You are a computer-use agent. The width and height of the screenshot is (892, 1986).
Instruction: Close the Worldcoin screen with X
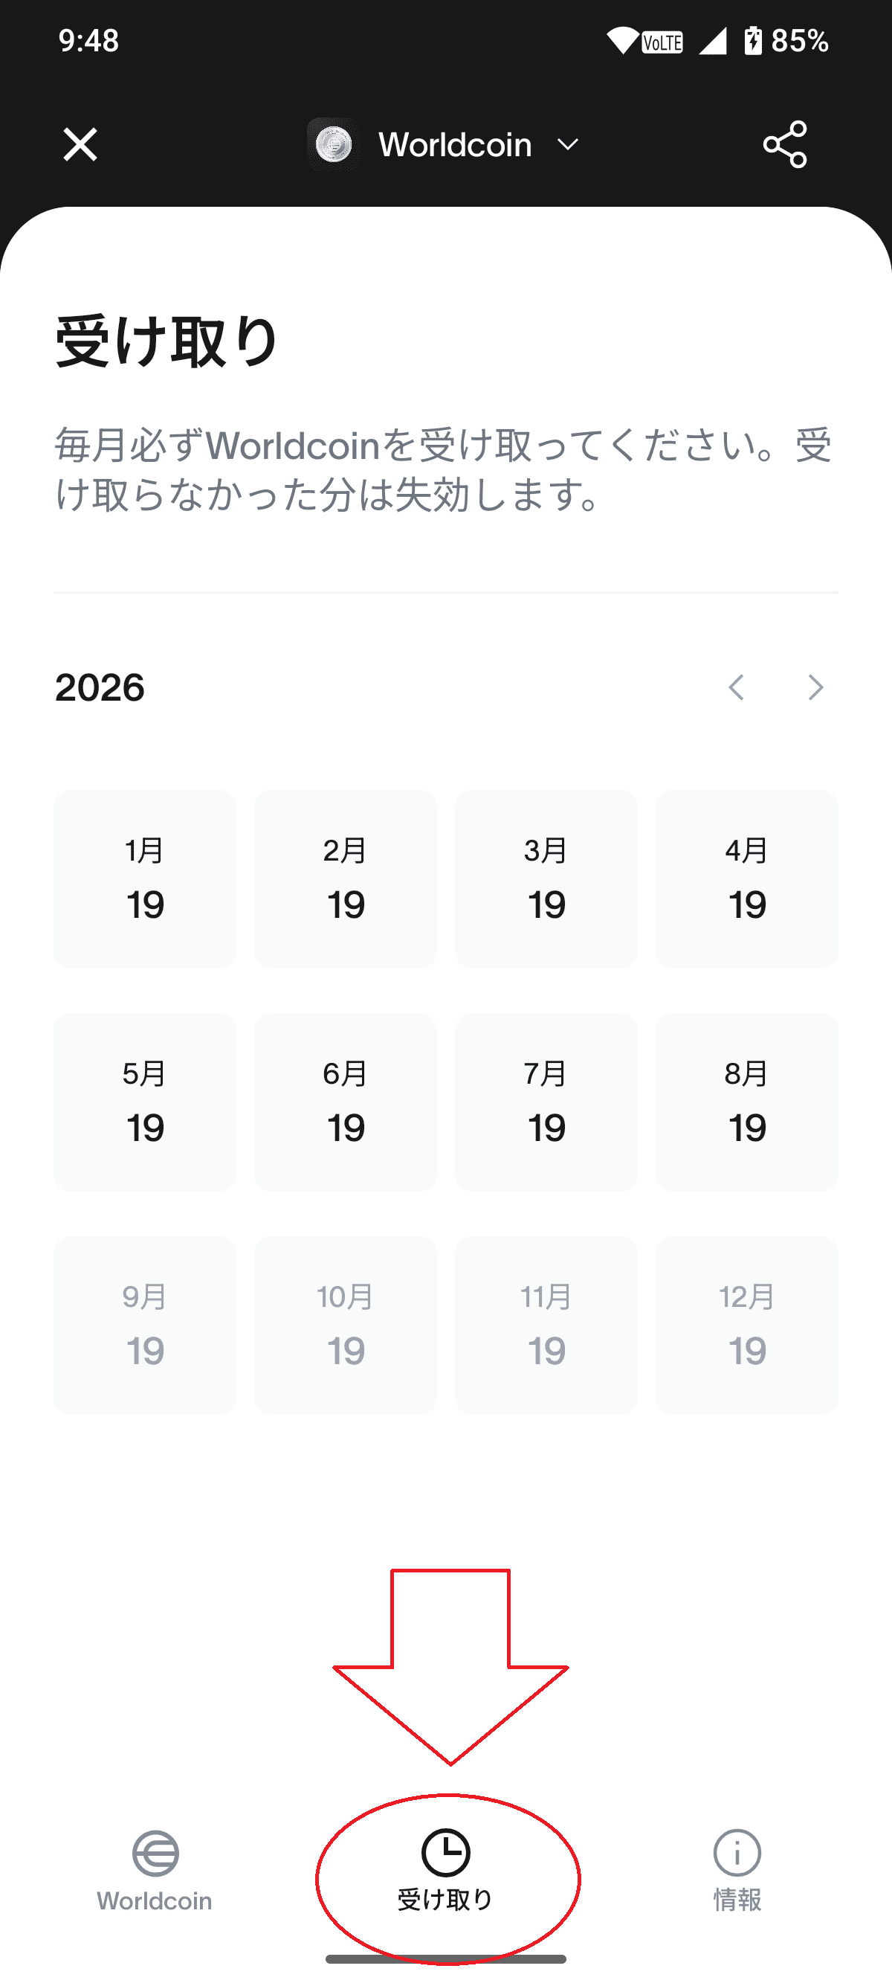80,144
